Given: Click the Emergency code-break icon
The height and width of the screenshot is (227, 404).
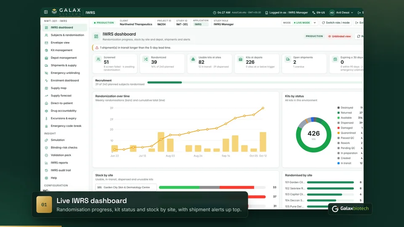Looking at the screenshot, I should pos(46,126).
